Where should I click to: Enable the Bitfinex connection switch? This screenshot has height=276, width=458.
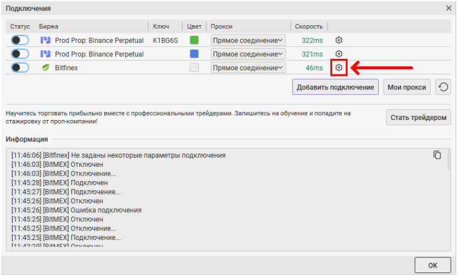[20, 68]
